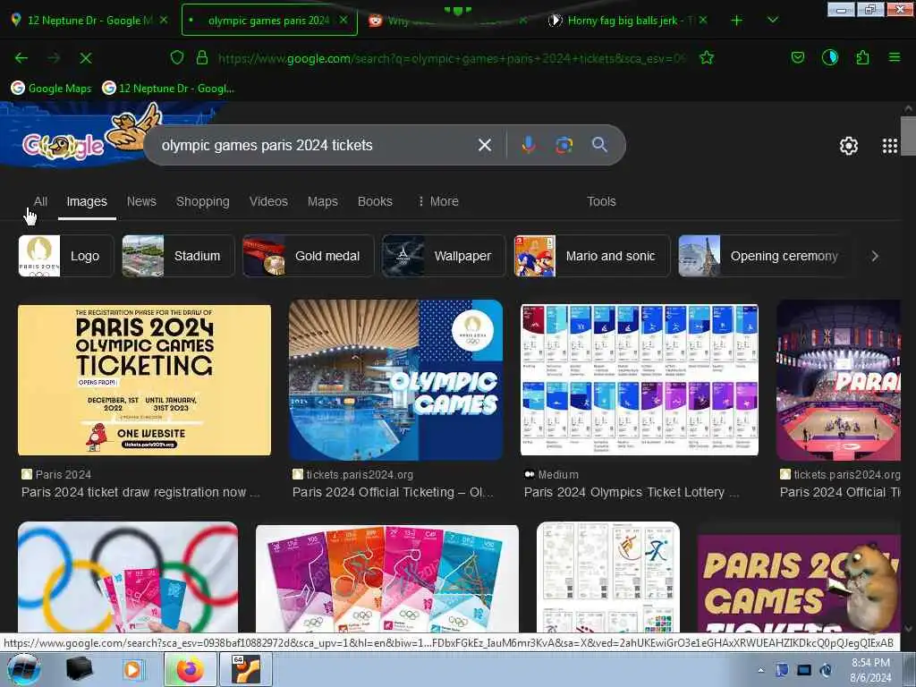Show more filter chips with right arrow

(x=875, y=256)
